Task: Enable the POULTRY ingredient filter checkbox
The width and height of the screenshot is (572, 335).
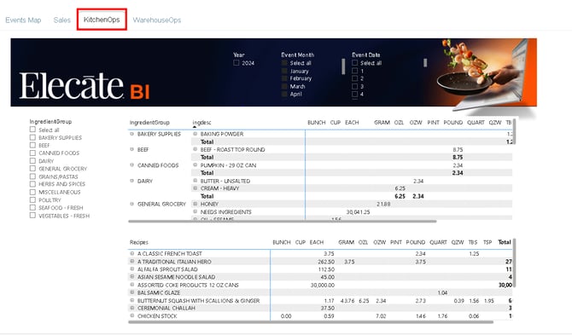Action: (32, 199)
